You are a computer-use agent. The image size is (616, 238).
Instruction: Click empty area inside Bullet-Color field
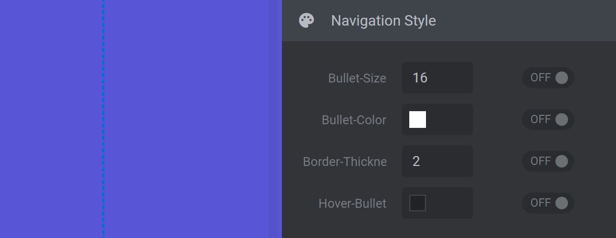tap(450, 120)
